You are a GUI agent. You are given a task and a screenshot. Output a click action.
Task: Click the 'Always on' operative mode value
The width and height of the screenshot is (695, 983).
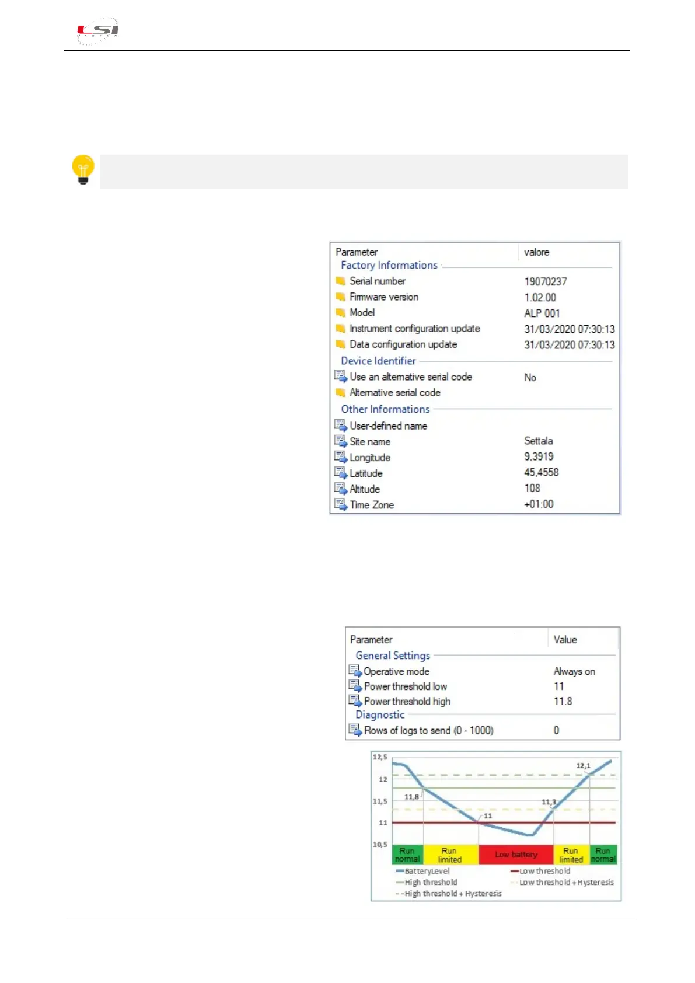click(x=574, y=672)
